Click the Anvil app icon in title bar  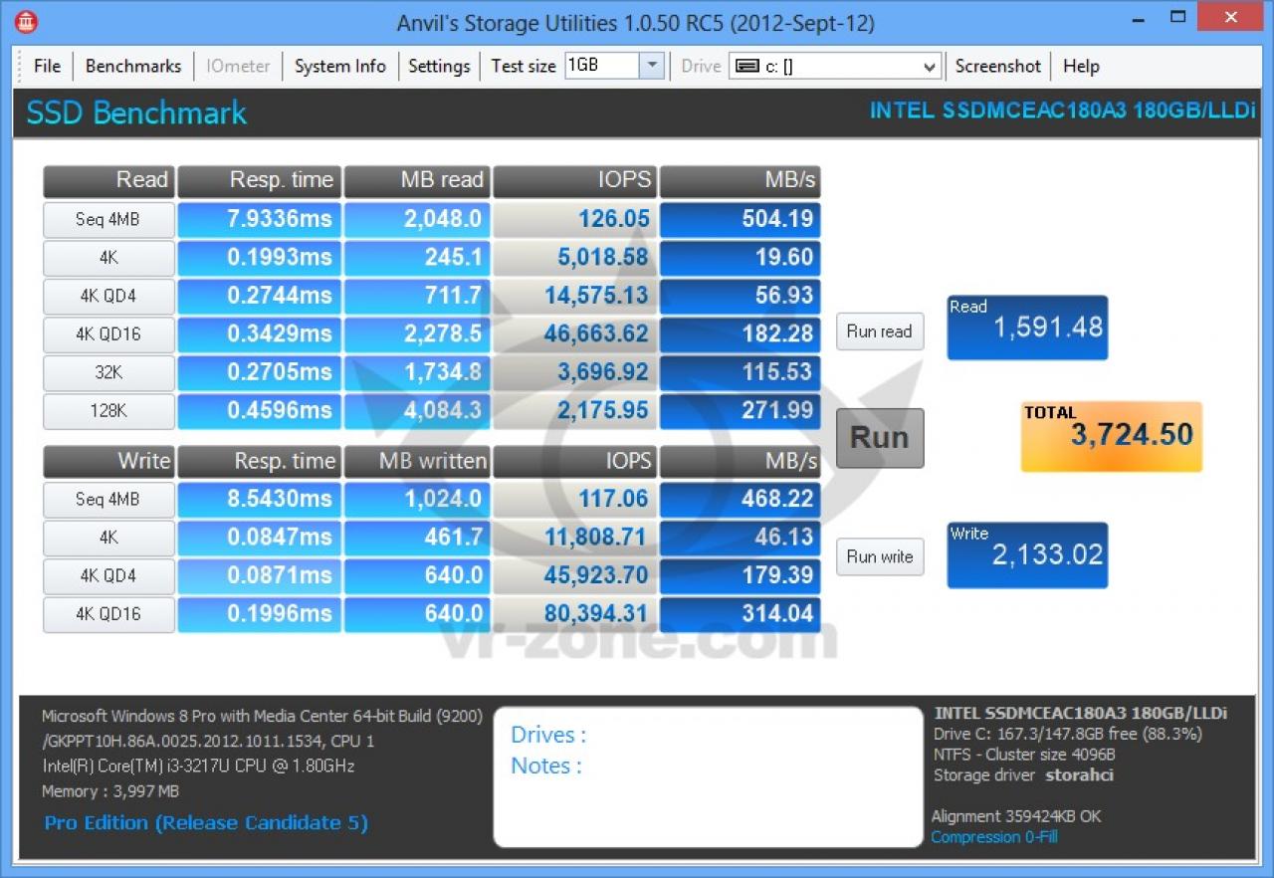click(27, 21)
